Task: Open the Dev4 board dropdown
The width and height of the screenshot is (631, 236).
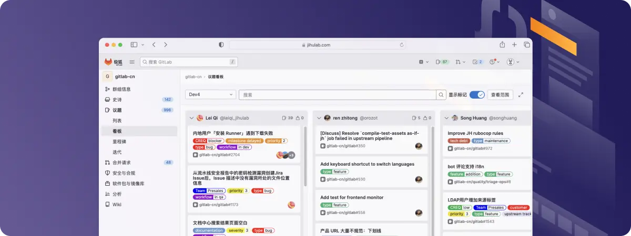Action: 210,95
